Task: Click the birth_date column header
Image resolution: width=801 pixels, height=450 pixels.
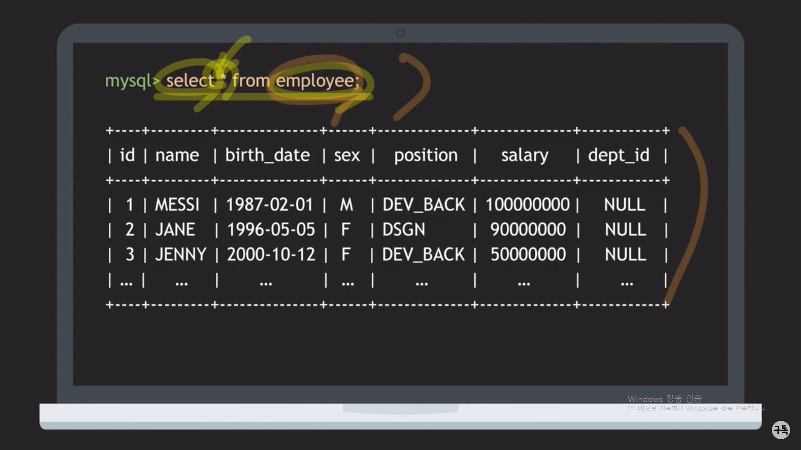Action: [x=267, y=155]
